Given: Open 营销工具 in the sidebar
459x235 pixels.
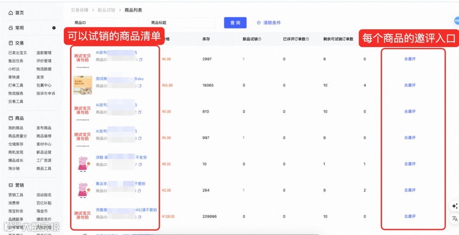Looking at the screenshot, I should (x=16, y=195).
